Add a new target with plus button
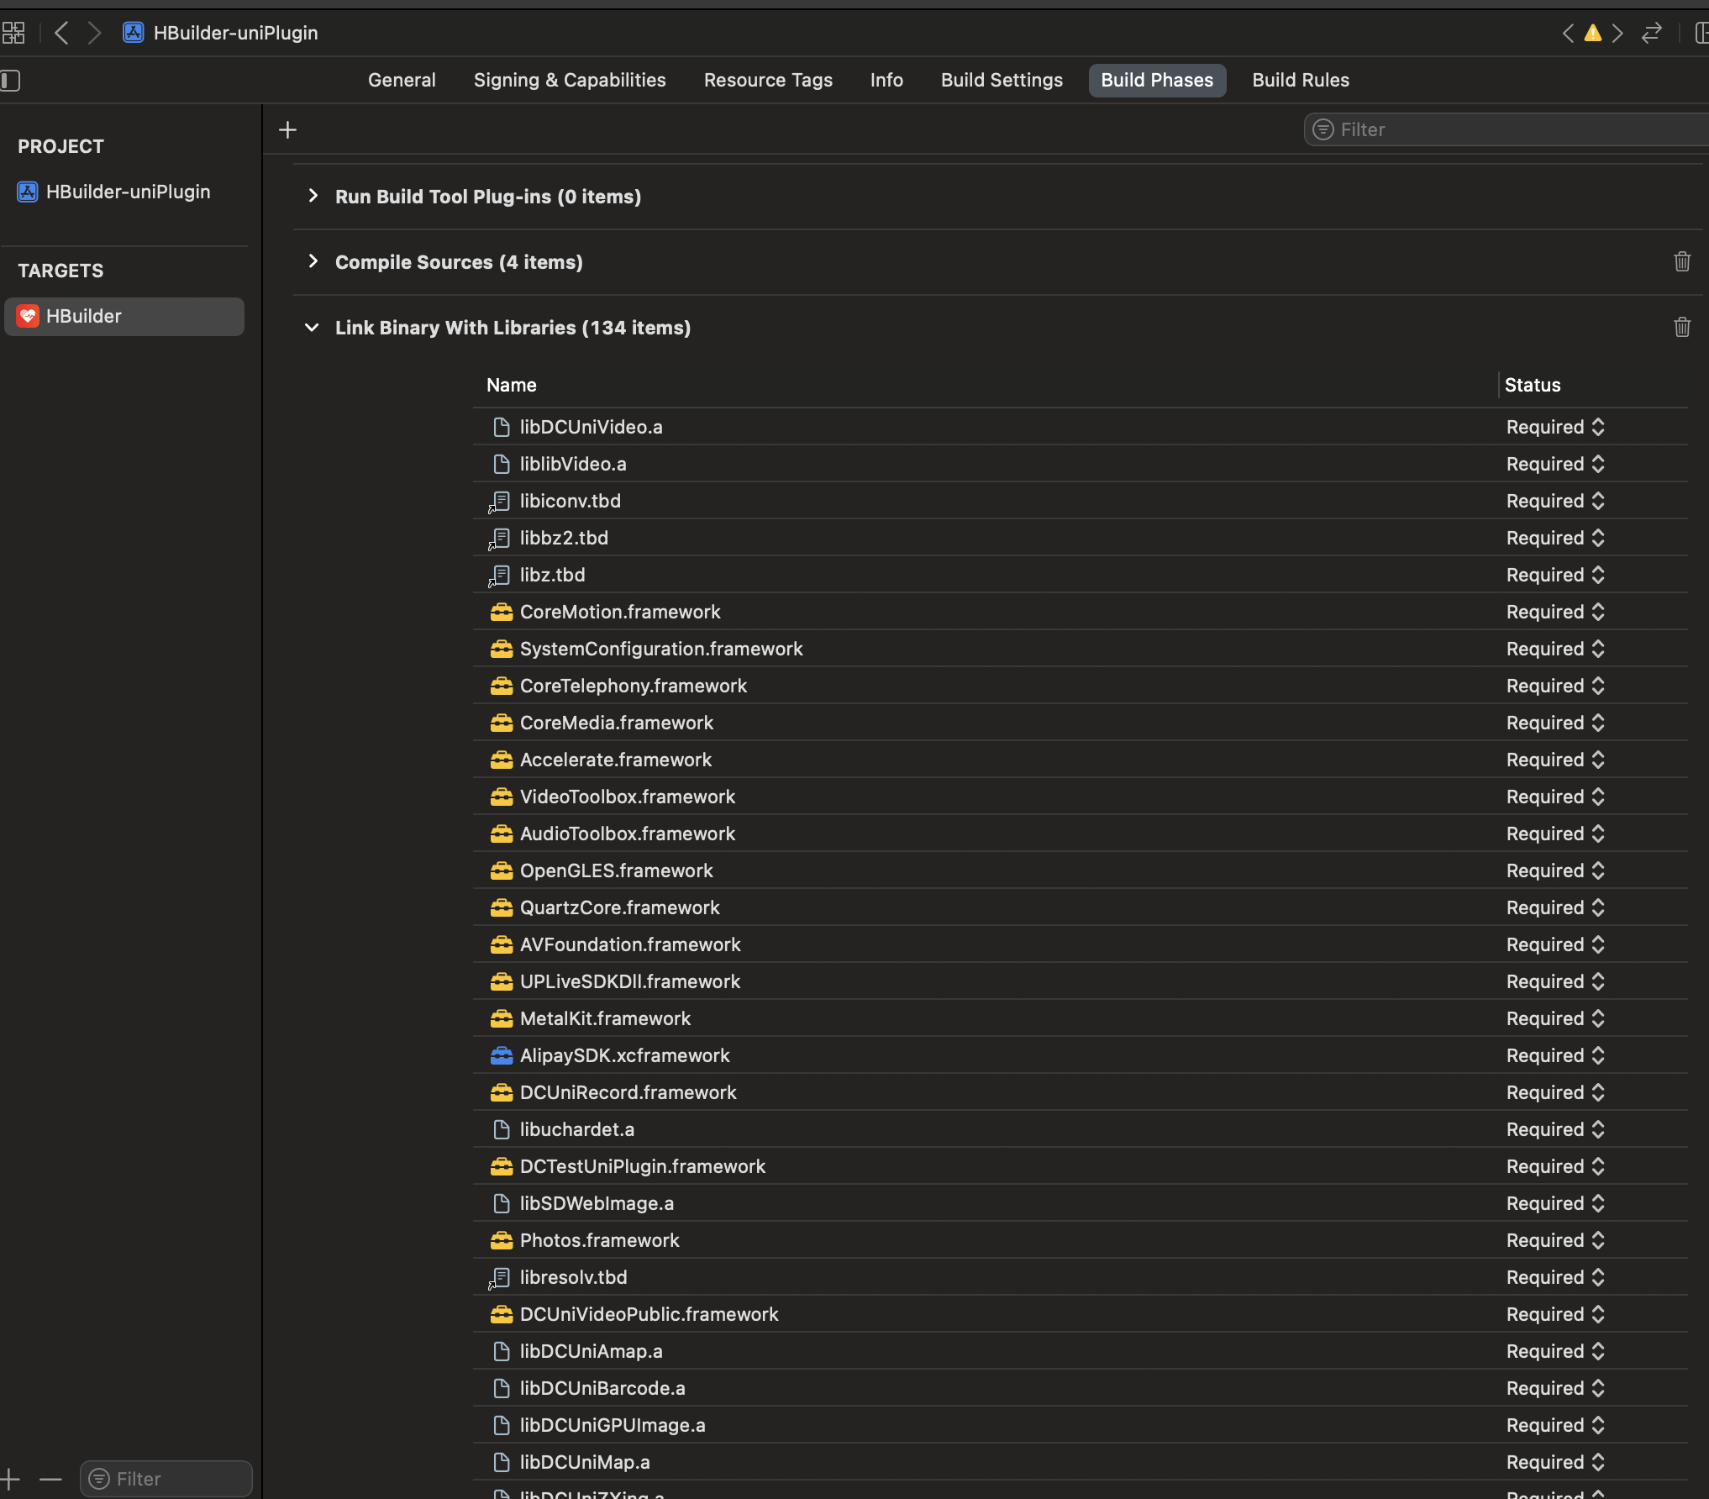The height and width of the screenshot is (1499, 1709). pyautogui.click(x=10, y=1479)
